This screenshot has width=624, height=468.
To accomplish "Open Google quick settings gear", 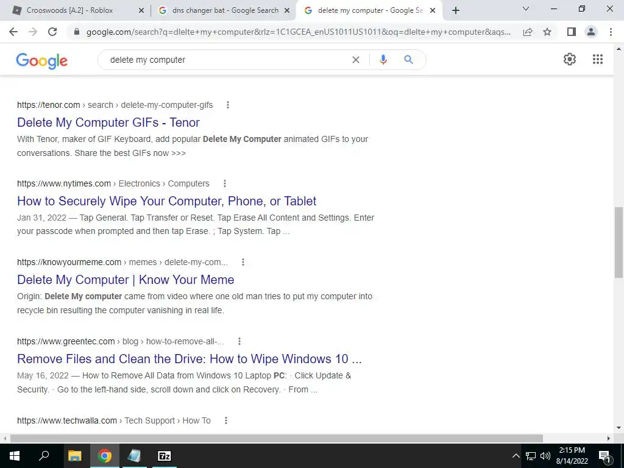I will (x=570, y=59).
